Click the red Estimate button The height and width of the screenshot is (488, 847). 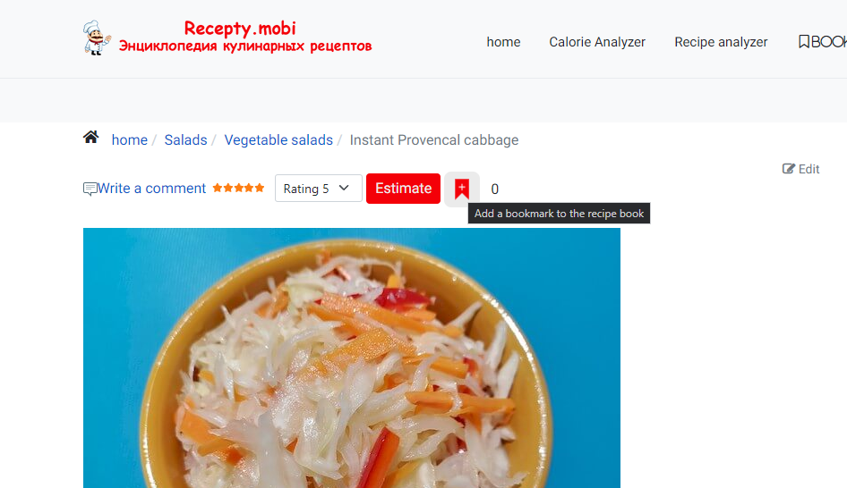[403, 189]
